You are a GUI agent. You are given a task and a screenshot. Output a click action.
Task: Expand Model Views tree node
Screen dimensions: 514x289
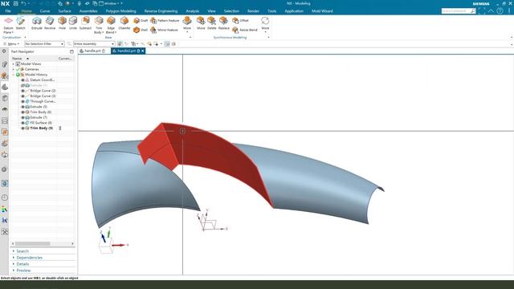(14, 64)
